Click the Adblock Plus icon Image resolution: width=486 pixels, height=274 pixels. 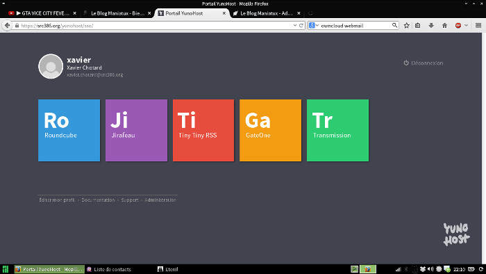458,26
